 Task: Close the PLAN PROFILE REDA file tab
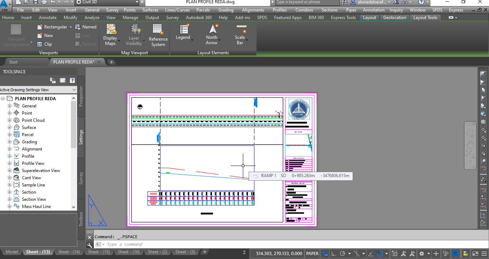click(99, 62)
